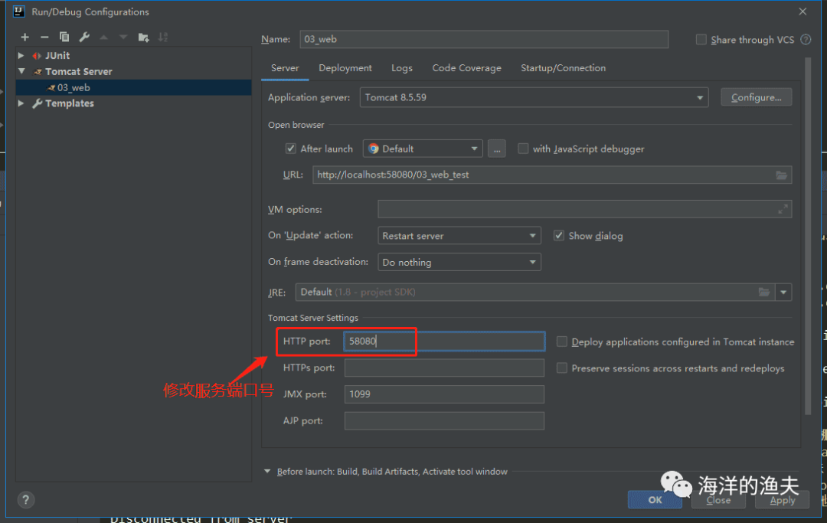Click the Configure... button
Screen dimensions: 827x523
[757, 97]
